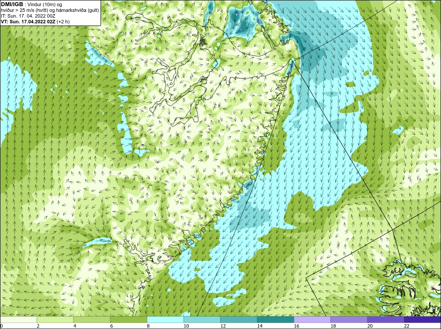Select the 4–6 m/s green swatch
The height and width of the screenshot is (329, 441).
[x=92, y=319]
